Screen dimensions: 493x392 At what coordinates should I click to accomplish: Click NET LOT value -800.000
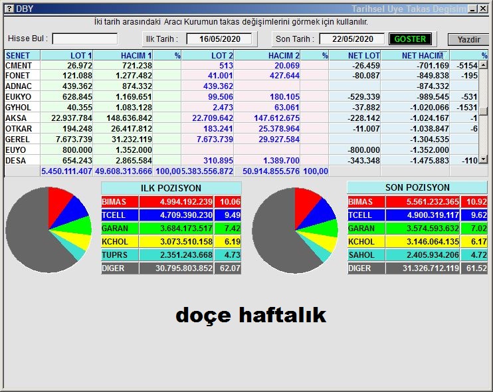[363, 150]
